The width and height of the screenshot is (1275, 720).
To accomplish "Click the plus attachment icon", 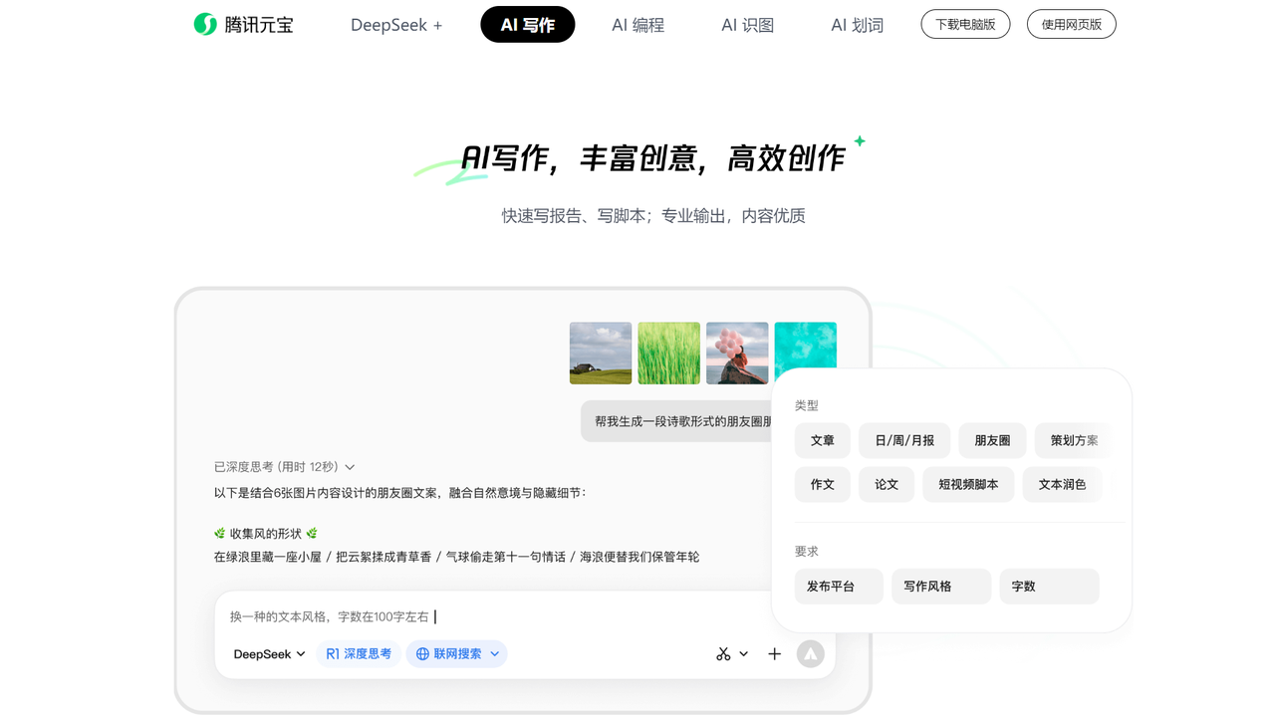I will (x=774, y=654).
